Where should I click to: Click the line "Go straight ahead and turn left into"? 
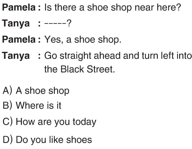(118, 56)
